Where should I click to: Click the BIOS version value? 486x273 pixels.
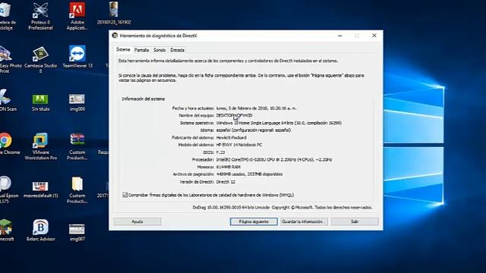tap(220, 152)
